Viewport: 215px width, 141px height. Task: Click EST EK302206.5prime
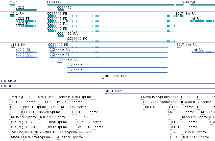tap(52, 117)
